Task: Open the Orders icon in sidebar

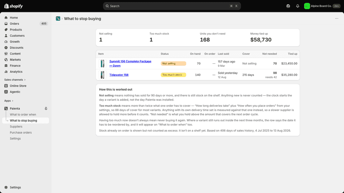Action: point(6,24)
